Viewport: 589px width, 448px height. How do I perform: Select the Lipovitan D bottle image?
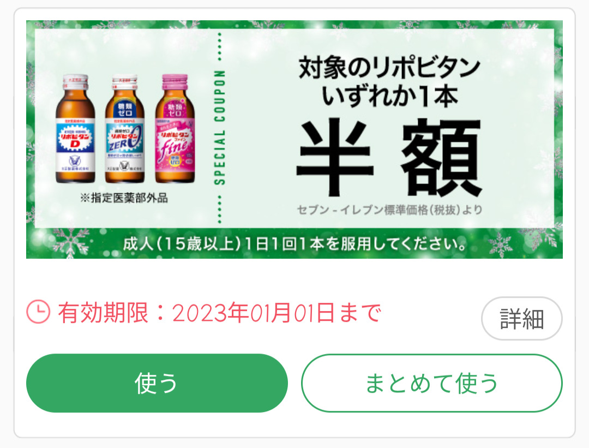[75, 129]
